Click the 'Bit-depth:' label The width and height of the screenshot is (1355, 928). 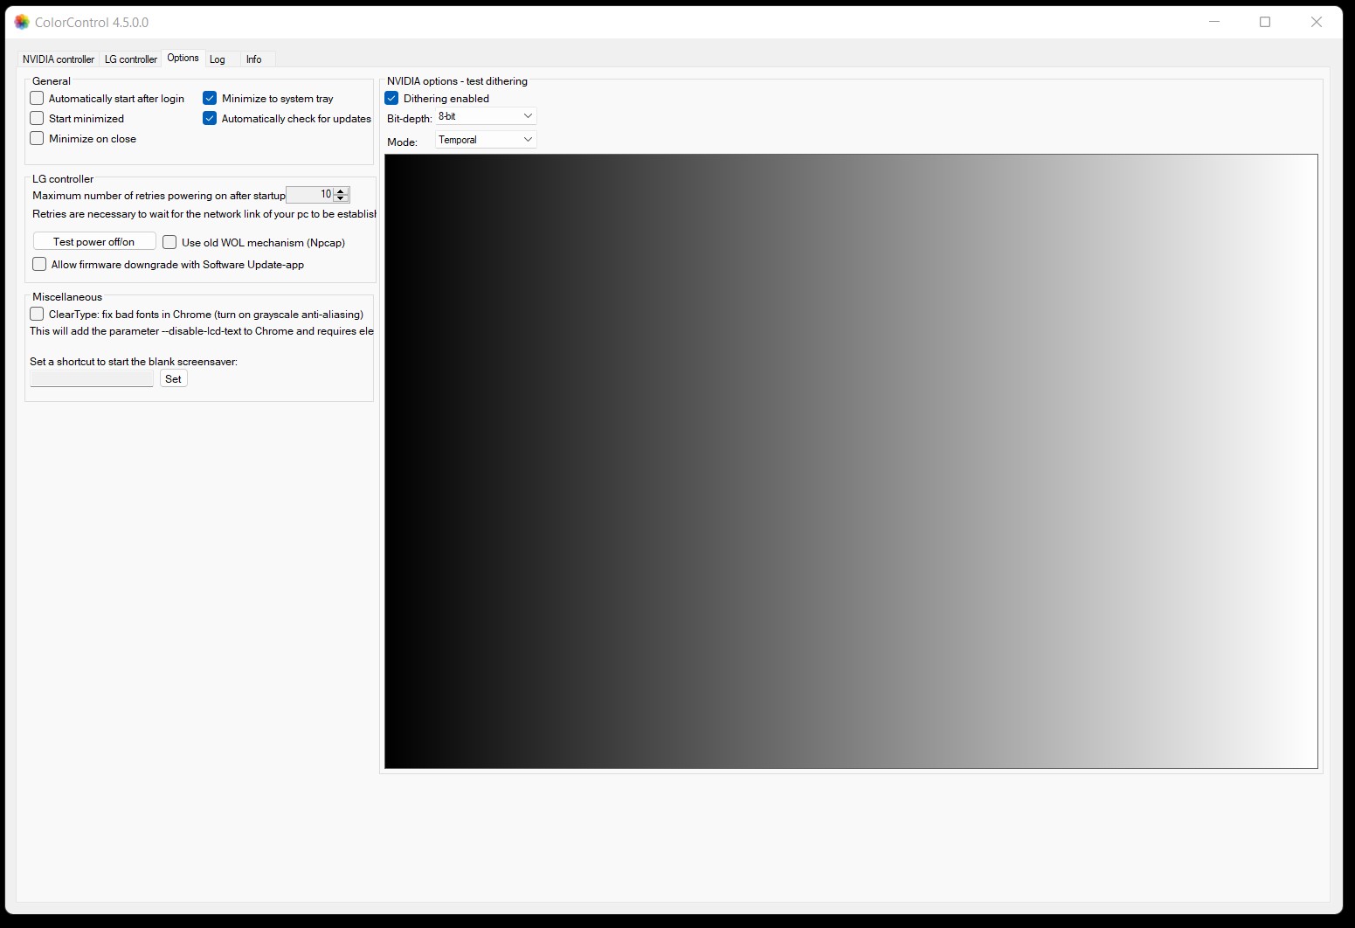[409, 119]
